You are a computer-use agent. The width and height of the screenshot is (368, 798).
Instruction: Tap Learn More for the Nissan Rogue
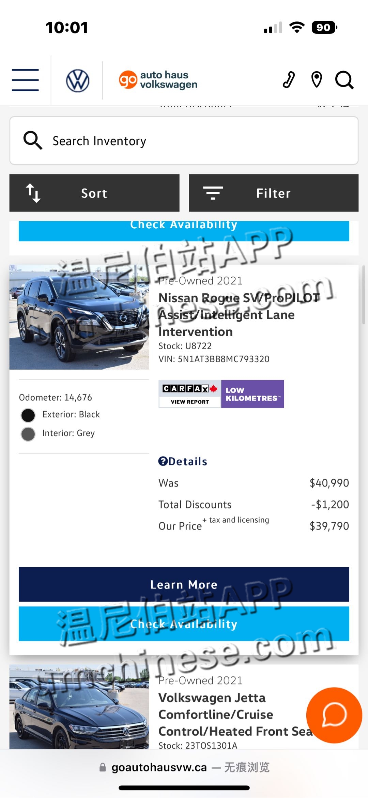click(184, 584)
